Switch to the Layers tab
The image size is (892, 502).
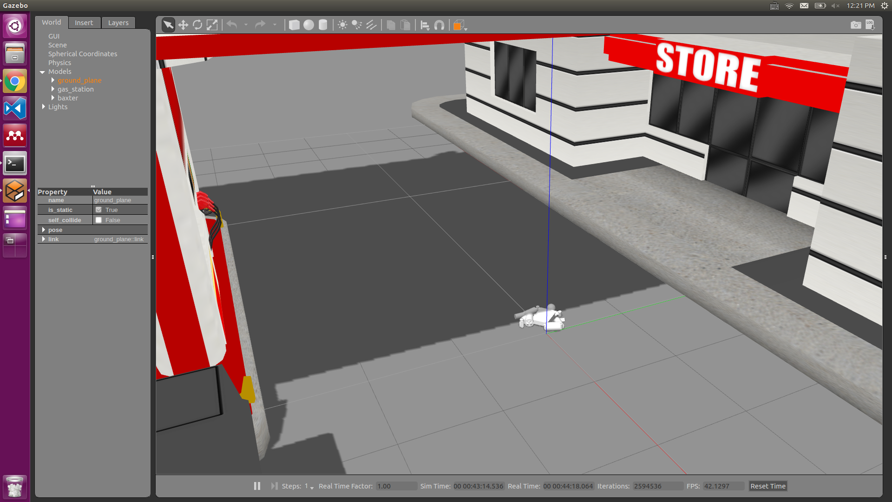click(x=118, y=23)
